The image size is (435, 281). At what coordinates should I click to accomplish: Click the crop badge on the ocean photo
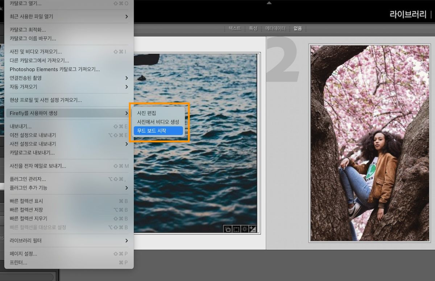(236, 229)
